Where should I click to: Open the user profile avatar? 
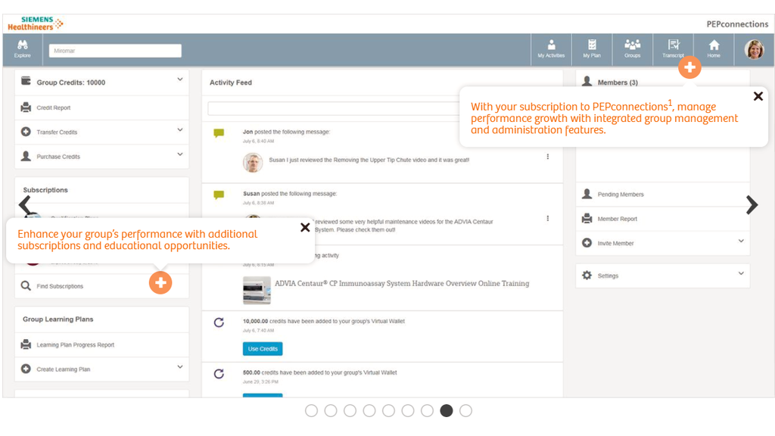point(755,49)
